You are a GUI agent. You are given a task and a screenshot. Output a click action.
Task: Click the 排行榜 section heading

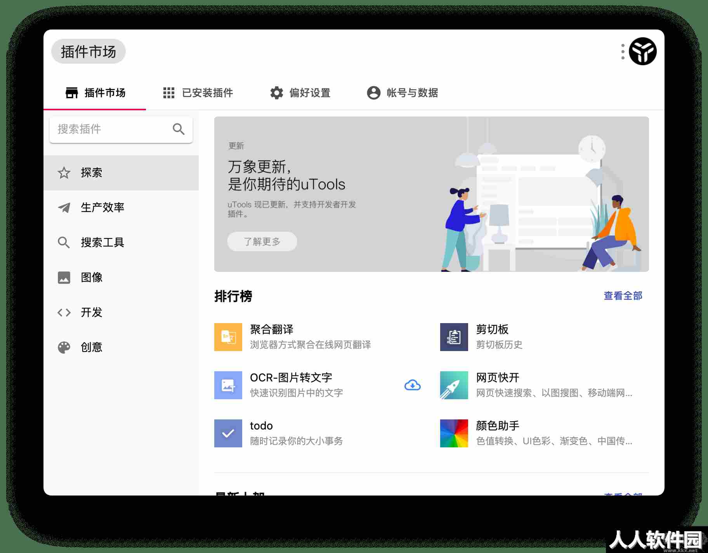click(x=233, y=296)
